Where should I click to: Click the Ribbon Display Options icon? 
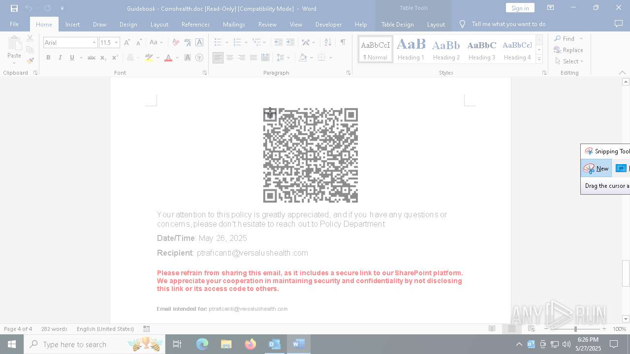coord(550,8)
